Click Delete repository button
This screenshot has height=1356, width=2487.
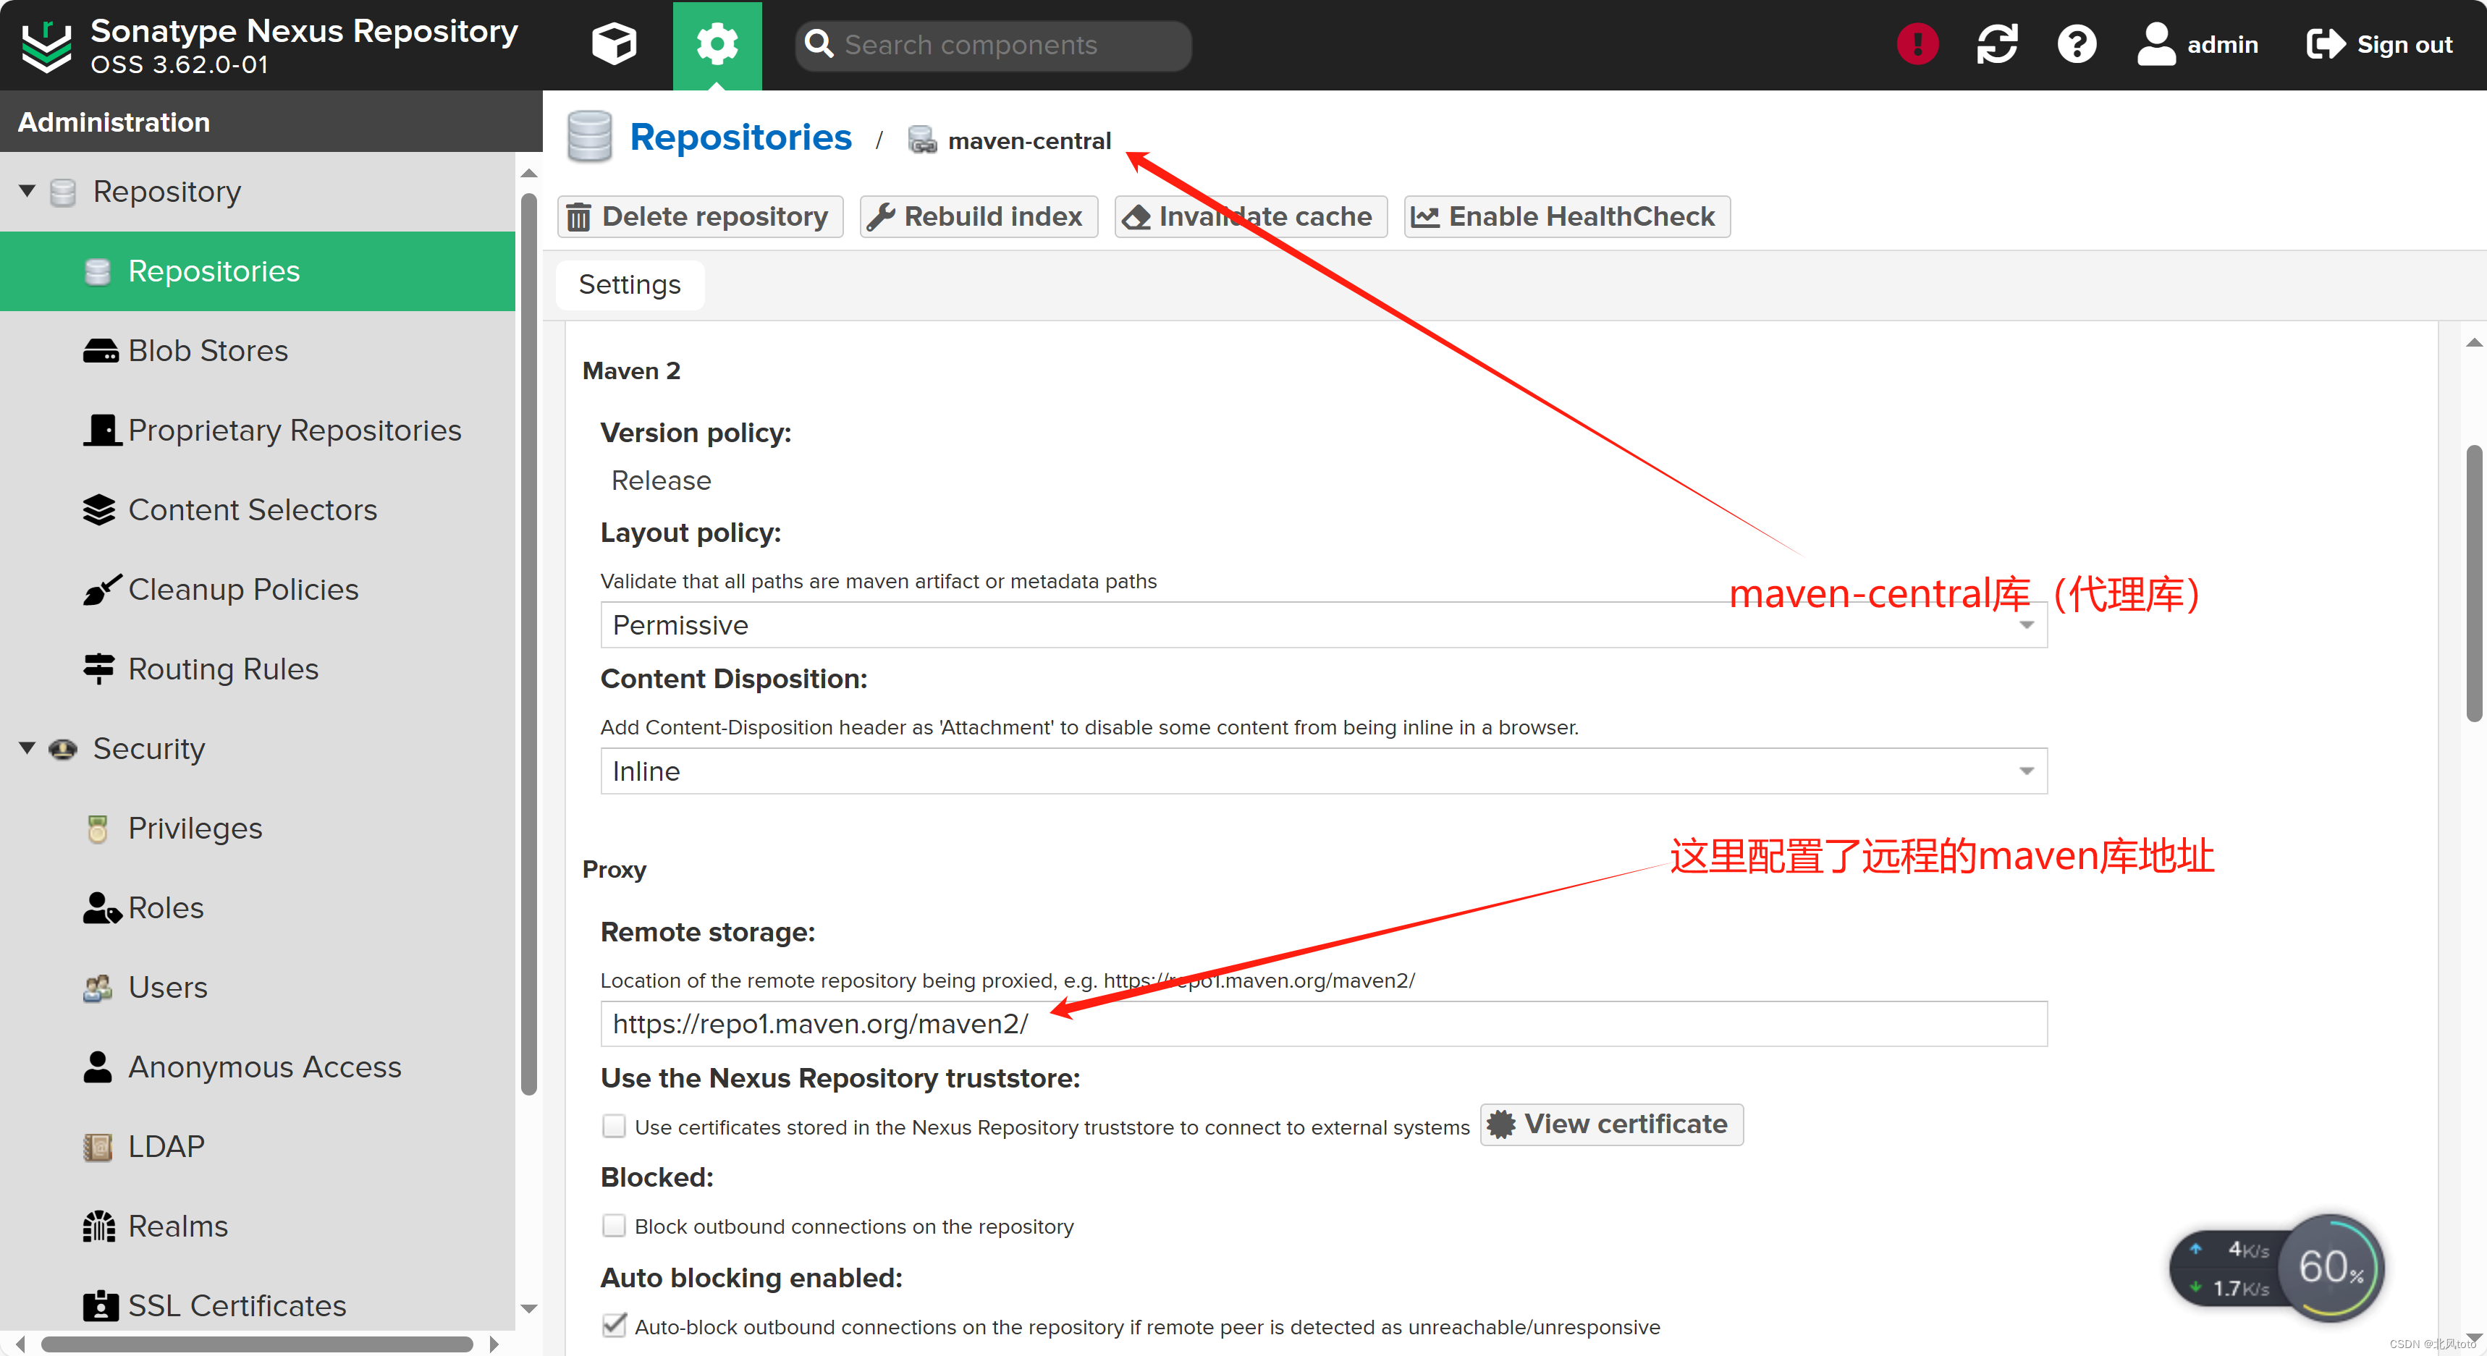[700, 216]
